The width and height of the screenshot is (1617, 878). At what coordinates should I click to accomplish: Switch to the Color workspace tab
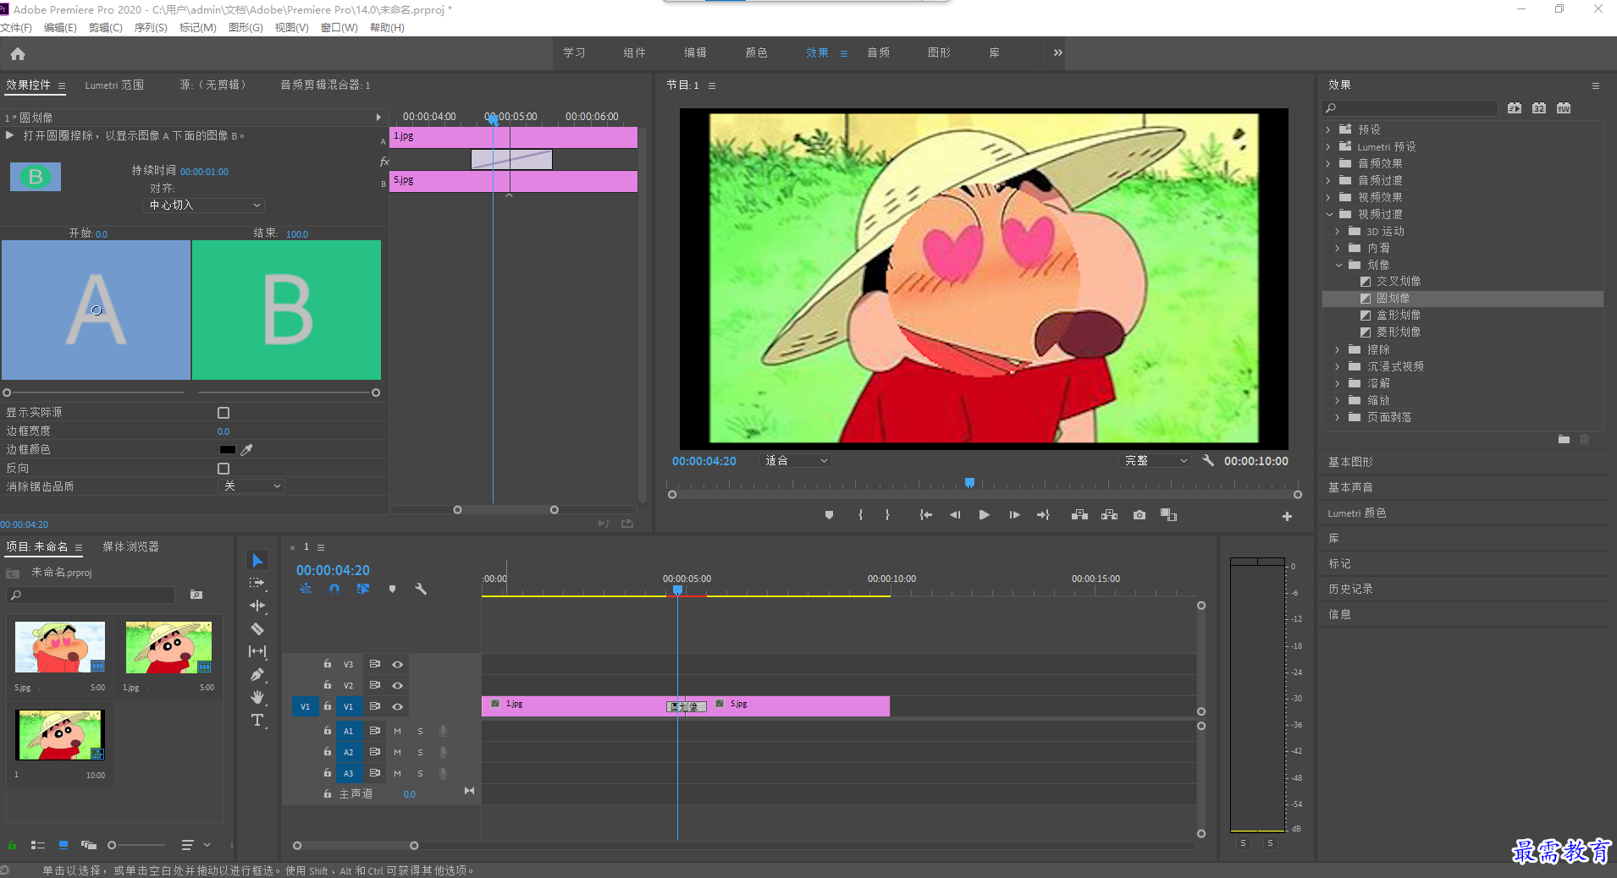click(756, 52)
